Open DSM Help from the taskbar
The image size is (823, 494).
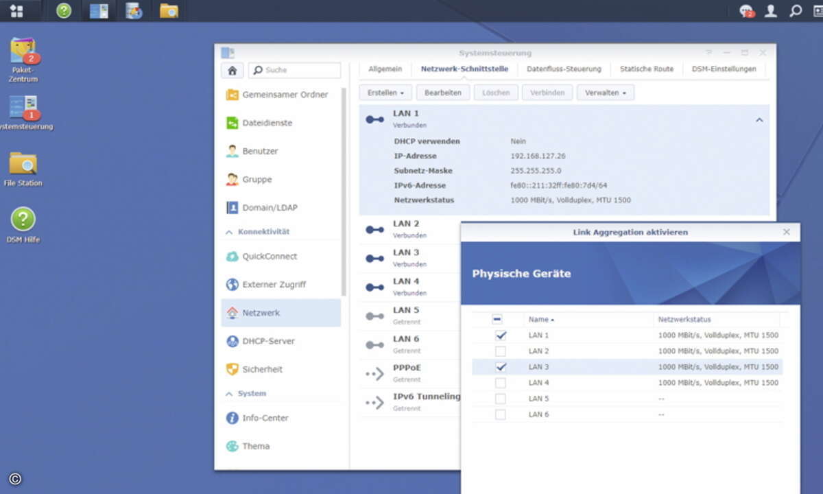64,11
